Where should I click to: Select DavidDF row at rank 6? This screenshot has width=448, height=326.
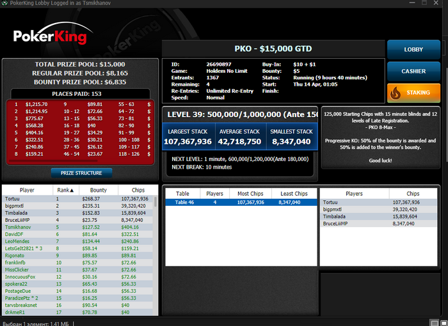(78, 235)
